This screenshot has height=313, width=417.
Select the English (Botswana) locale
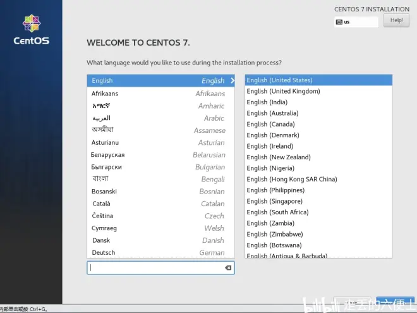[x=318, y=245]
